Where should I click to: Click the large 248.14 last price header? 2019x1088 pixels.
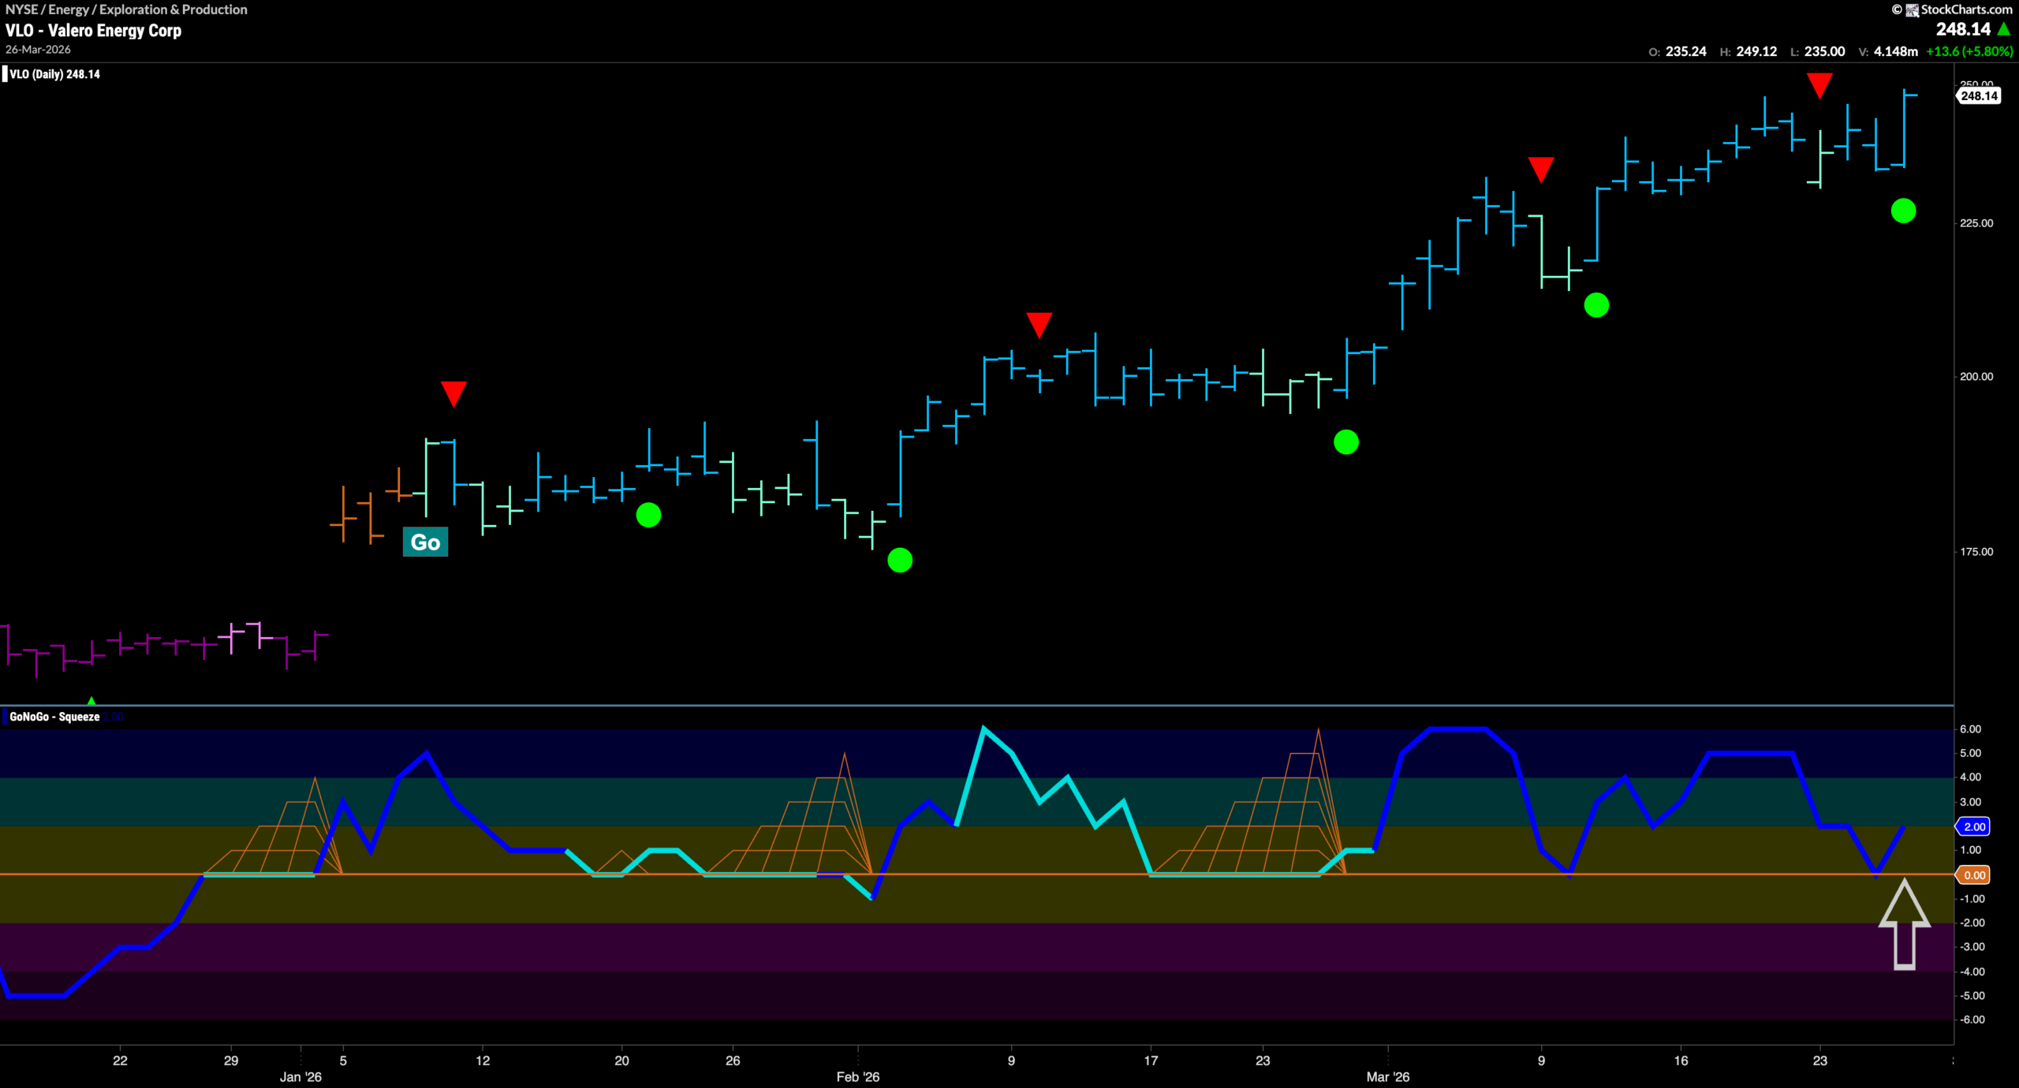point(1962,29)
